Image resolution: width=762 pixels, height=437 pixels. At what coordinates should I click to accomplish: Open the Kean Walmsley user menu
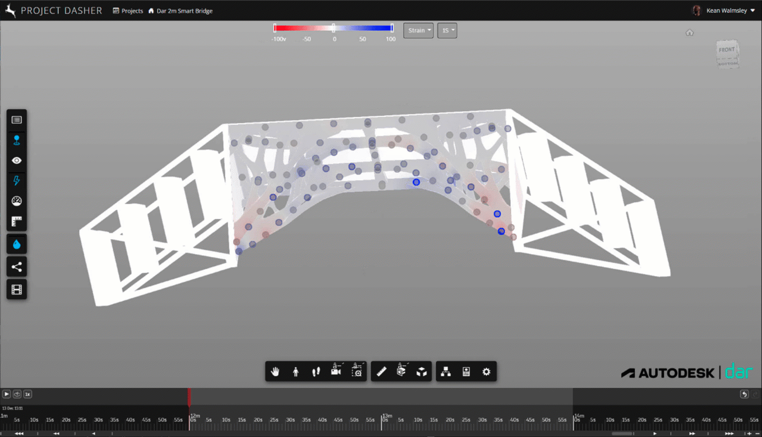pos(729,11)
